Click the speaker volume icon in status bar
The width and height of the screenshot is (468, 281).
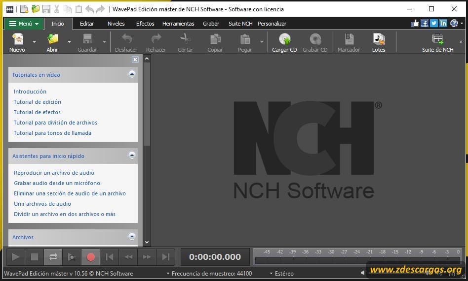362,273
